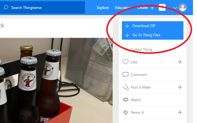Expand the arrow on the Remix it row
Image resolution: width=197 pixels, height=123 pixels.
pyautogui.click(x=179, y=113)
